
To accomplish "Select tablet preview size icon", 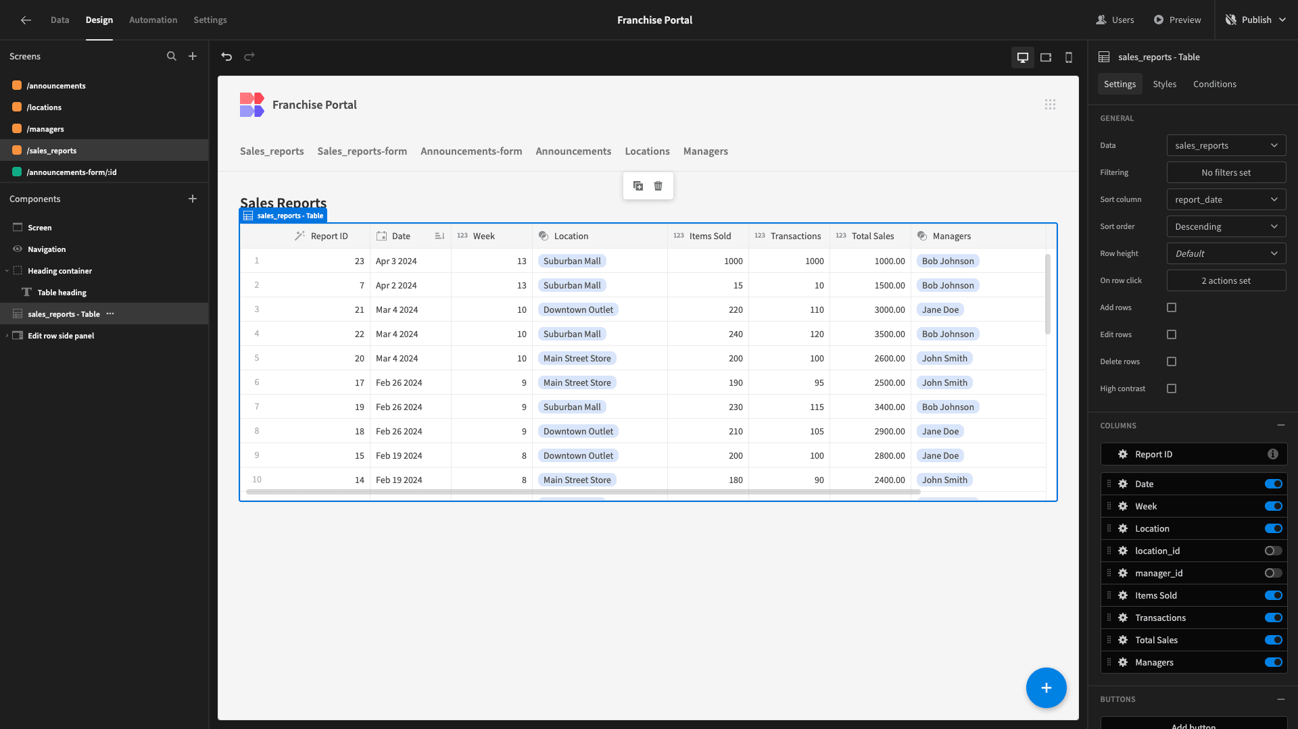I will [1045, 57].
